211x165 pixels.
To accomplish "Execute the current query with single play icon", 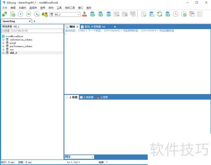I will coord(21,14).
